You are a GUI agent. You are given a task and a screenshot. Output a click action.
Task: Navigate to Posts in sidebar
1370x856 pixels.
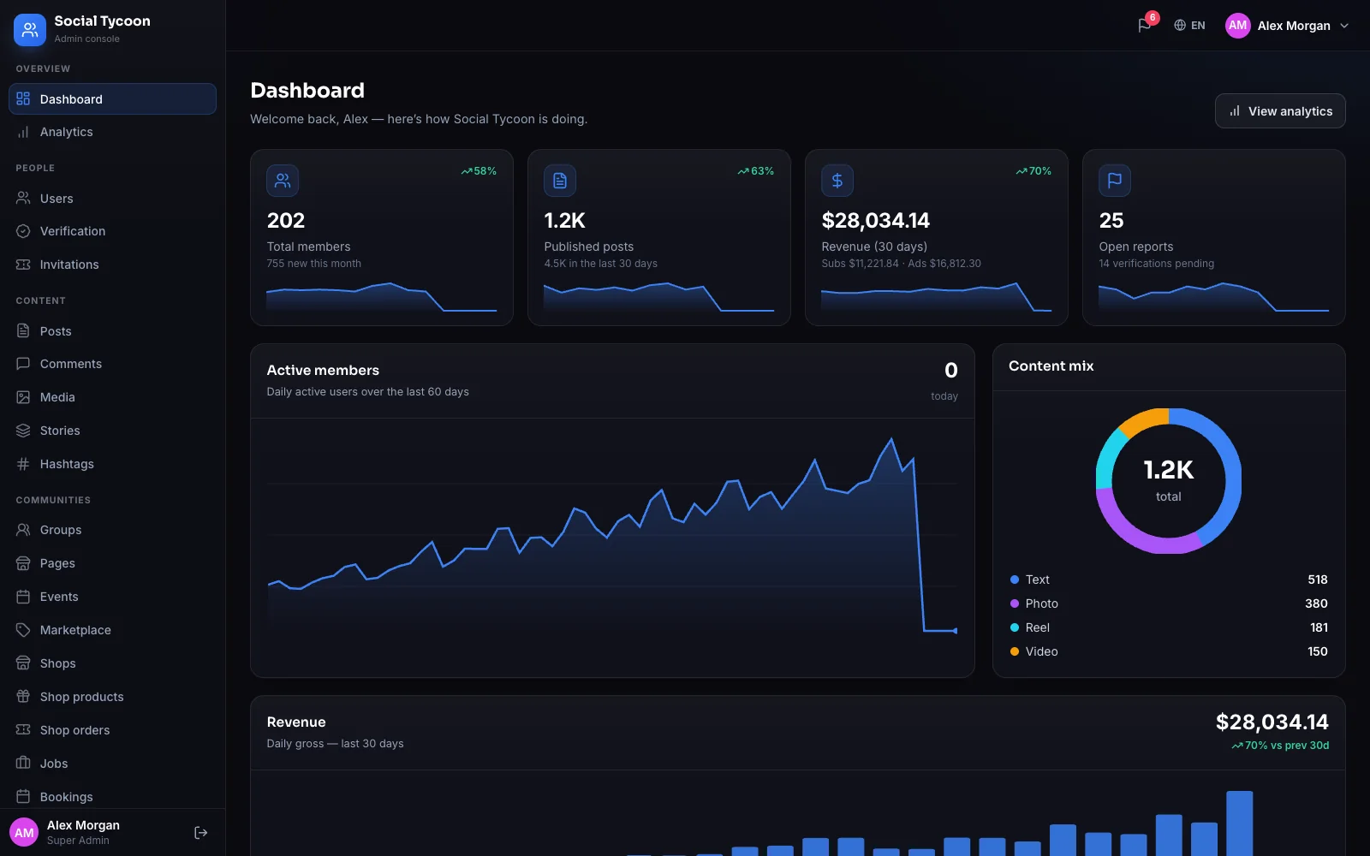[x=112, y=331]
